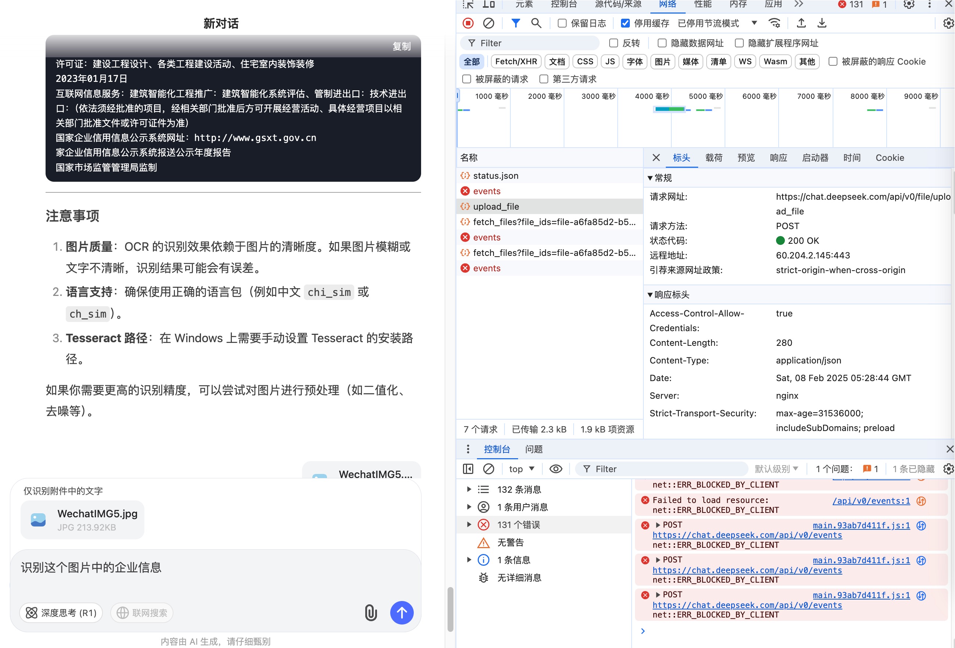Open DevTools settings gear at top
The width and height of the screenshot is (955, 648).
909,4
